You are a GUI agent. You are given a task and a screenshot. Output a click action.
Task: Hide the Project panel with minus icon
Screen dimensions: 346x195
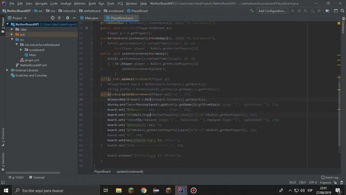point(74,18)
